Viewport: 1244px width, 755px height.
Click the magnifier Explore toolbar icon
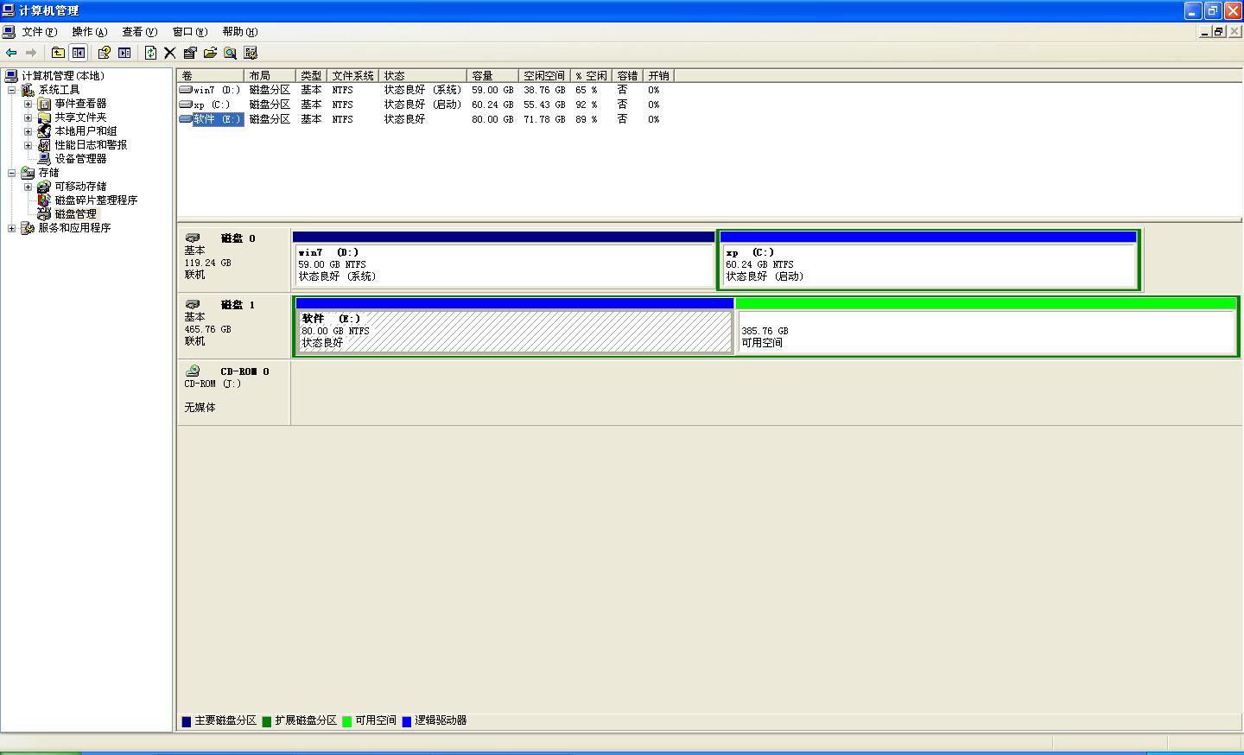click(230, 53)
